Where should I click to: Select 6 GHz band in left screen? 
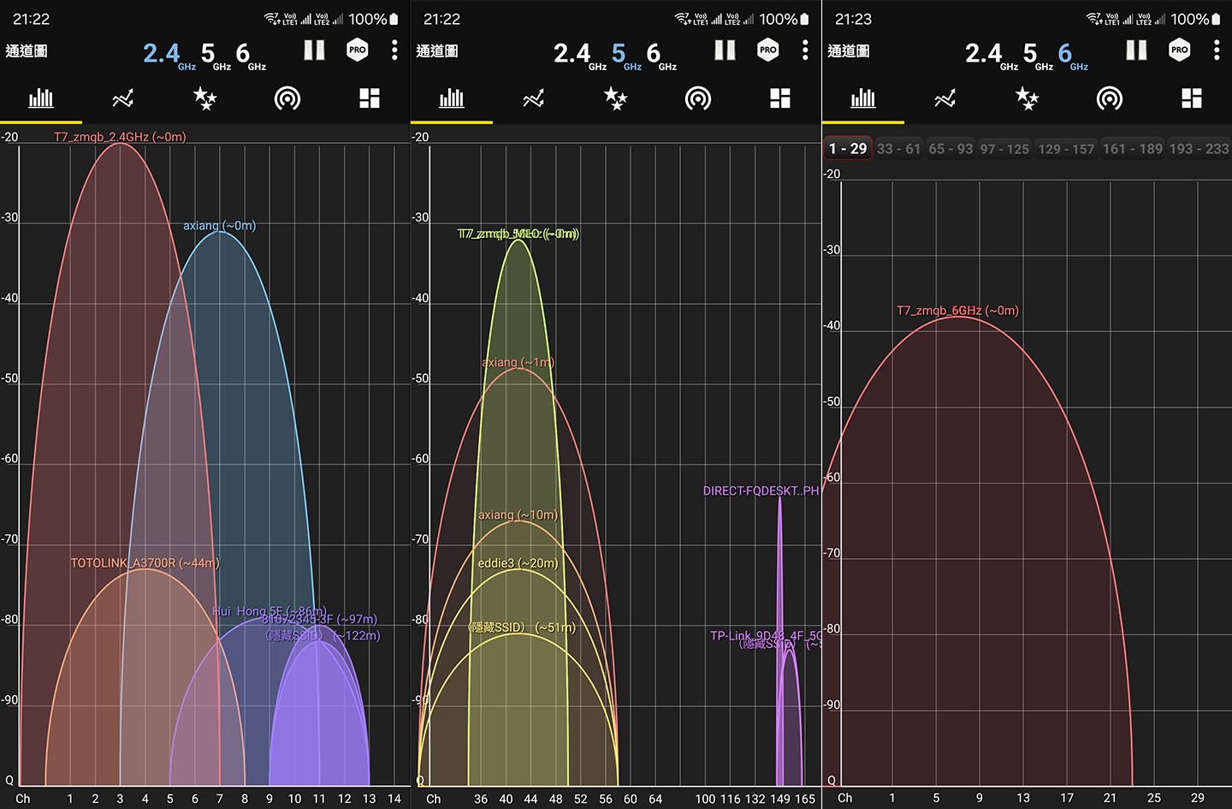click(251, 55)
